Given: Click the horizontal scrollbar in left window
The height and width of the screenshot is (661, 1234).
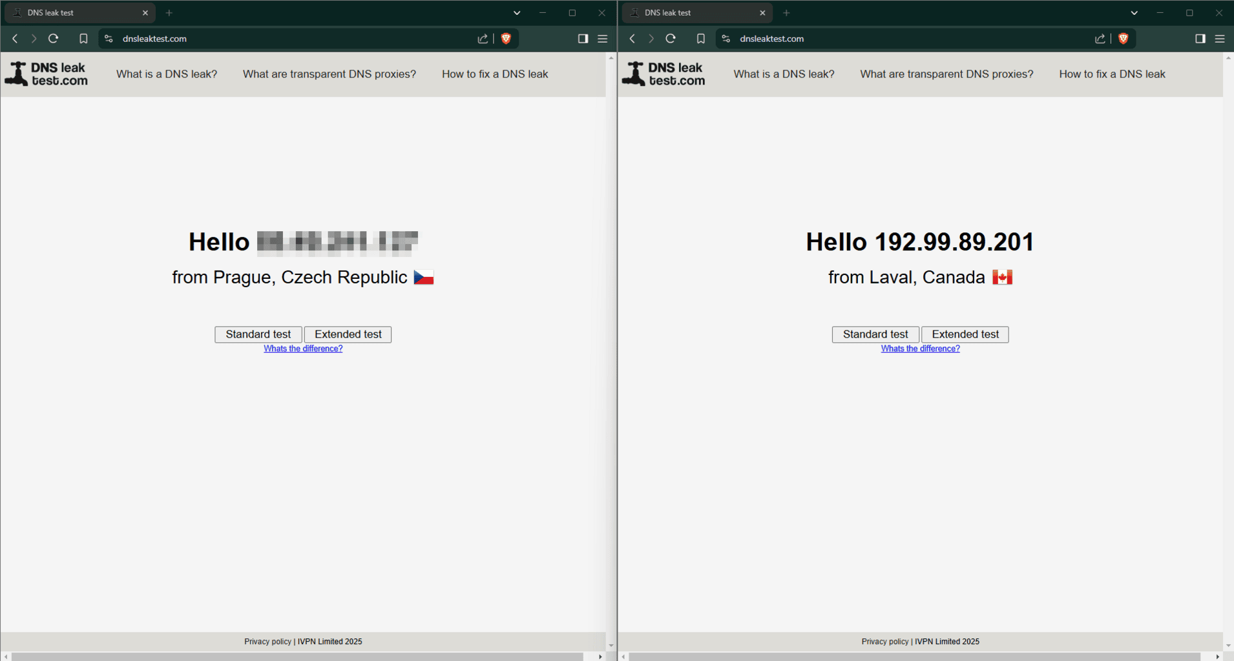Looking at the screenshot, I should (x=297, y=656).
